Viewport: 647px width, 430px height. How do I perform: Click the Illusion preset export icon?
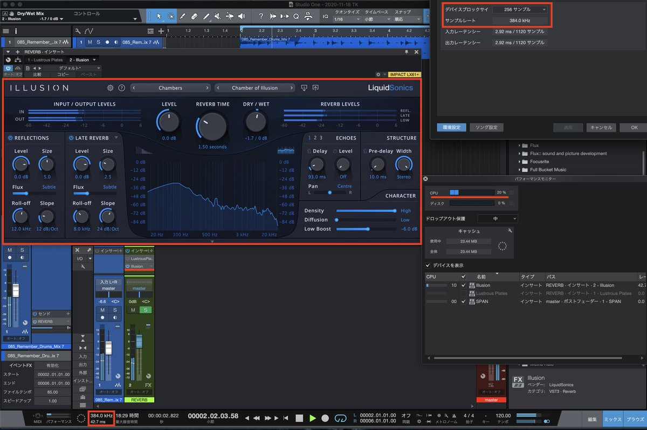tap(315, 88)
